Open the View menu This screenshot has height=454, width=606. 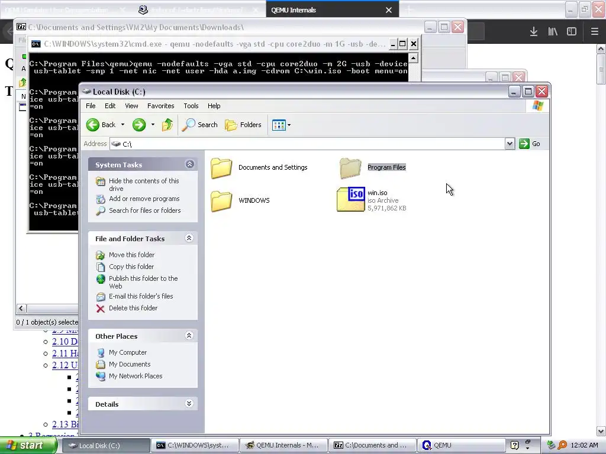point(131,106)
